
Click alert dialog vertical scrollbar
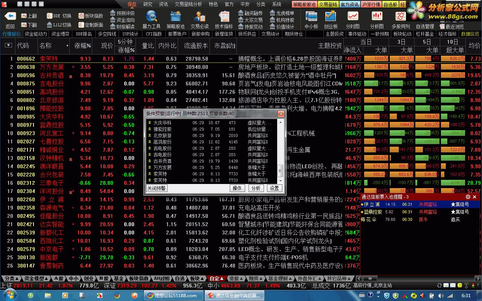click(280, 151)
